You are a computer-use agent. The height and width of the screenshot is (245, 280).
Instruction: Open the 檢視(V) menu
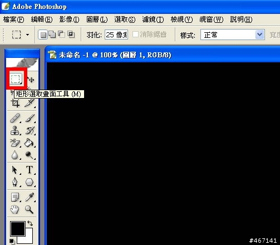(181, 19)
